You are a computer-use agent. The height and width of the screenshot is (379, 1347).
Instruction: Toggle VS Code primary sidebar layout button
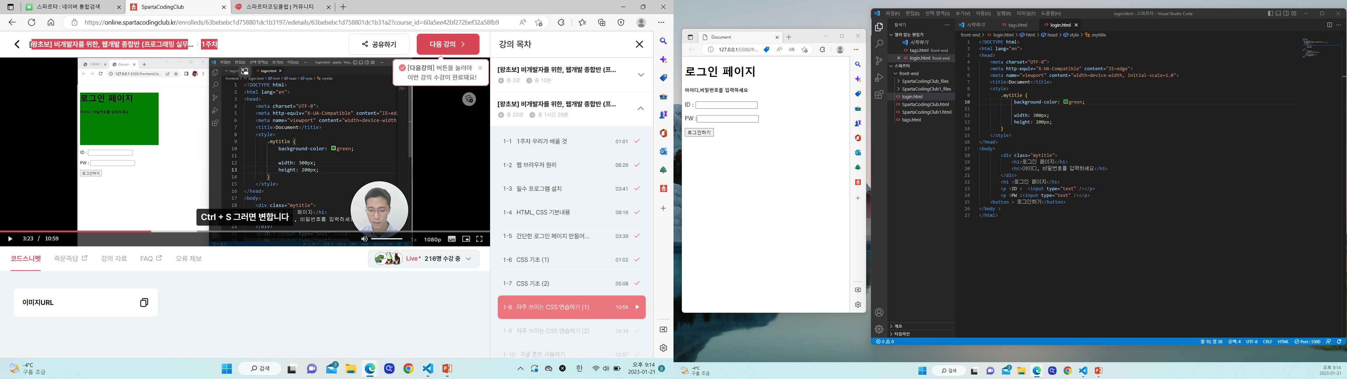(x=1271, y=14)
